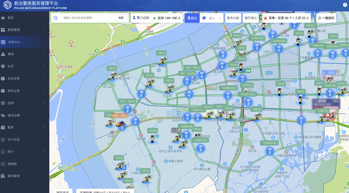Click the platform logo in the header

7,5
